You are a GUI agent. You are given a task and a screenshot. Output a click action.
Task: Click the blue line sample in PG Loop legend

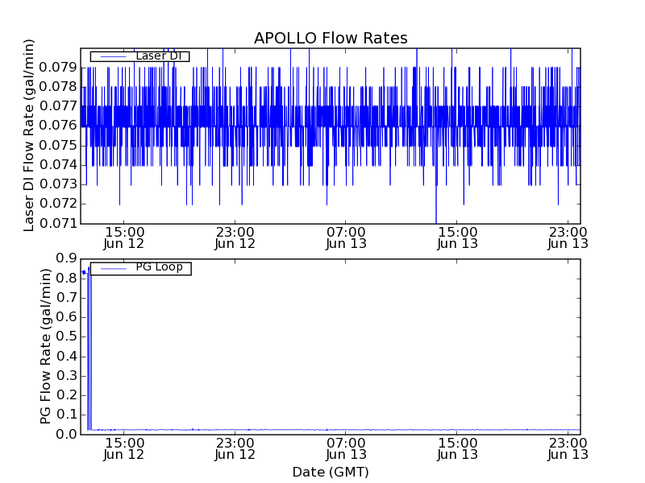coord(110,268)
